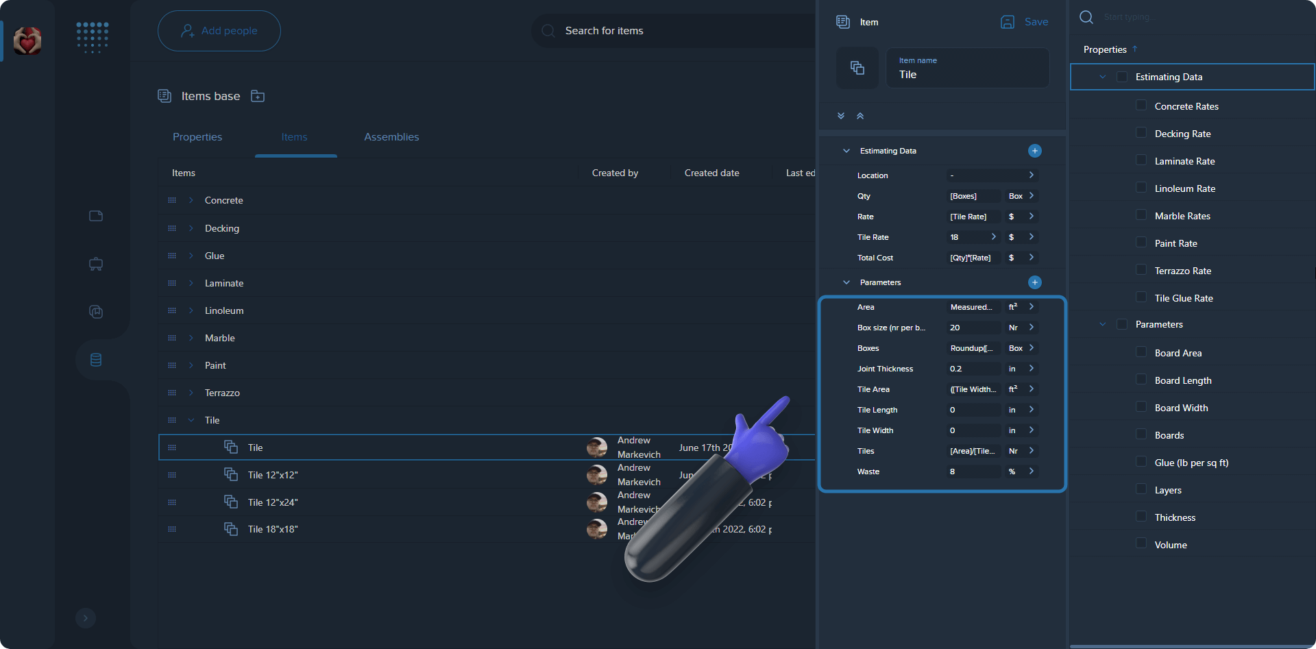Check the Thickness checkbox

click(x=1141, y=517)
